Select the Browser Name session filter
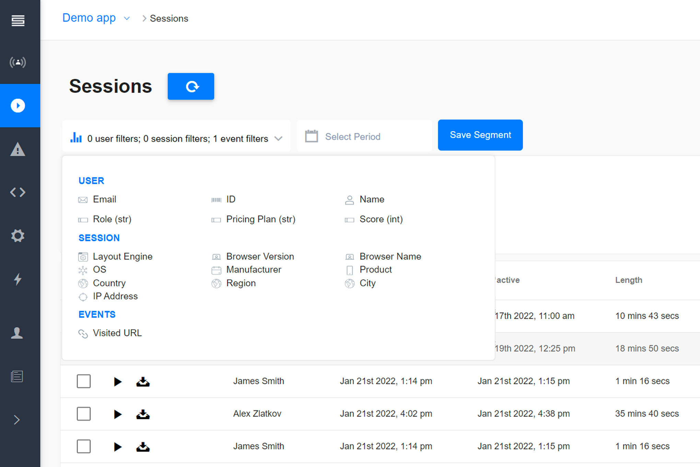Image resolution: width=700 pixels, height=467 pixels. click(390, 256)
